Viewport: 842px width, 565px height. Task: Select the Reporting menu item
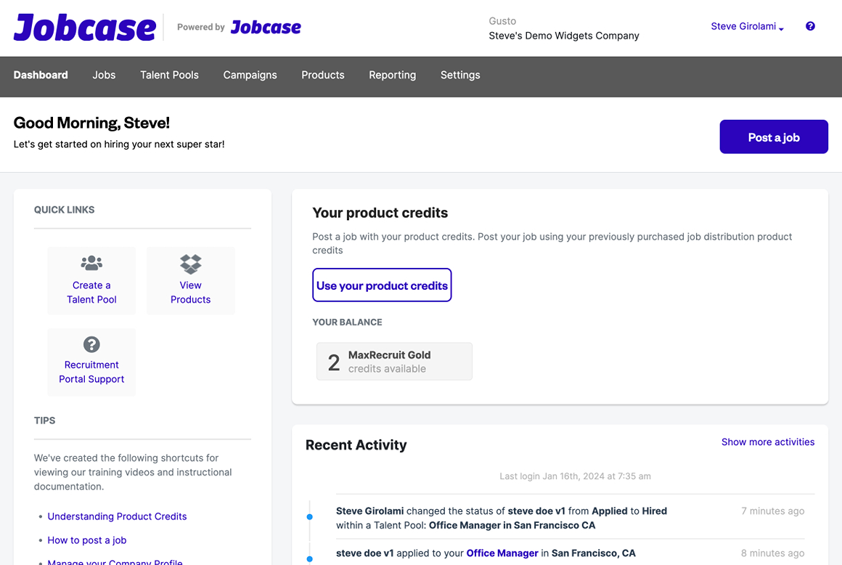pos(392,76)
